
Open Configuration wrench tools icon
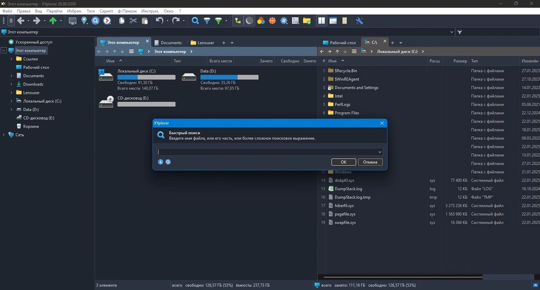(x=359, y=21)
